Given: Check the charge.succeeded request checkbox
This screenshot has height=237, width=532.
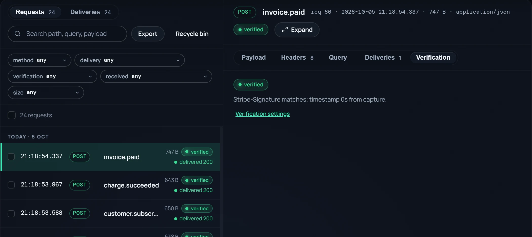Looking at the screenshot, I should coord(11,185).
